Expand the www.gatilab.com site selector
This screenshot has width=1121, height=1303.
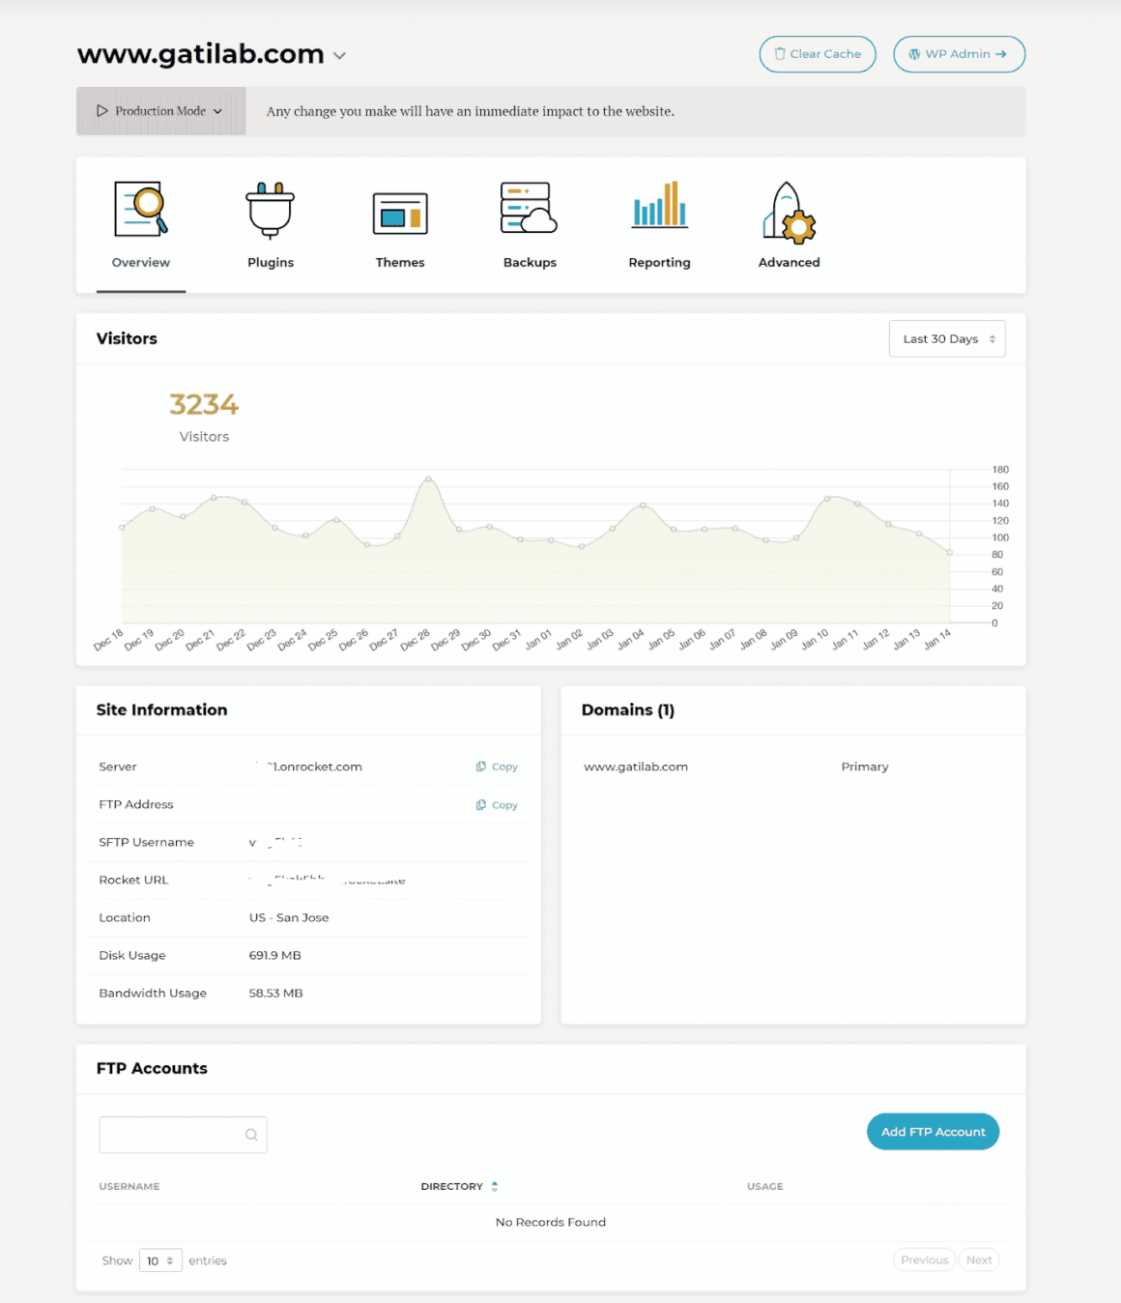(338, 56)
